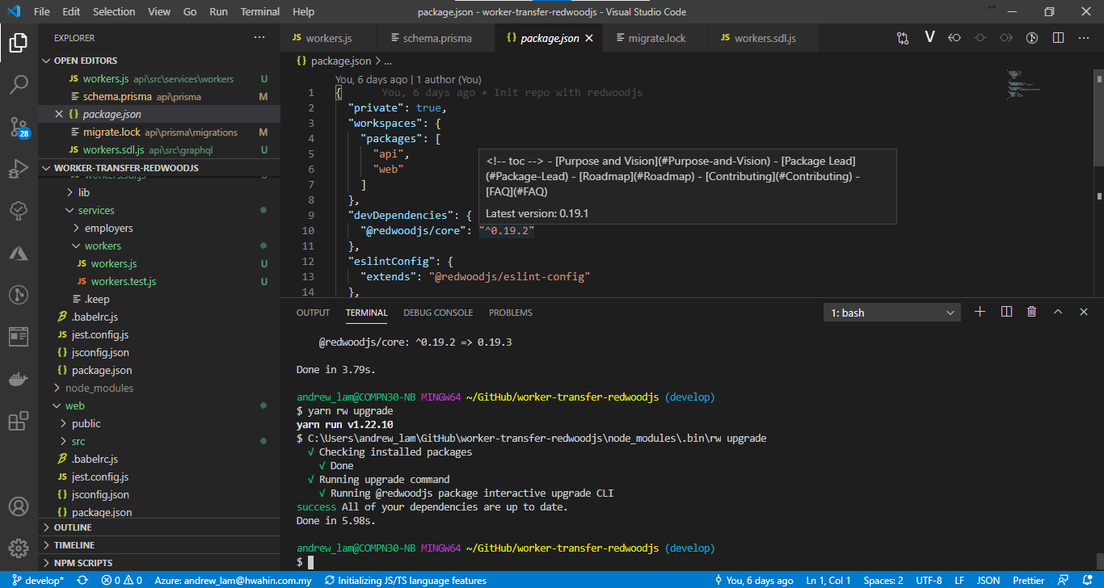Kill the terminal with trash icon
This screenshot has width=1104, height=588.
point(1031,312)
